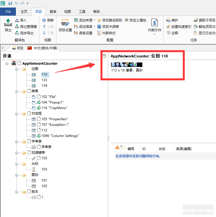This screenshot has height=217, width=216.
Task: Click 创建快速索引 create quick index
Action: [x=179, y=26]
